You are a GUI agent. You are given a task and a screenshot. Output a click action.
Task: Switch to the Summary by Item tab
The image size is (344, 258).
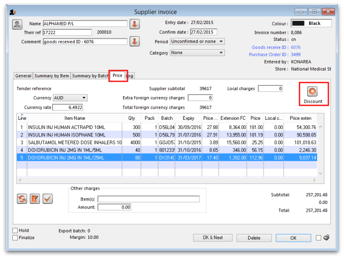pyautogui.click(x=52, y=76)
